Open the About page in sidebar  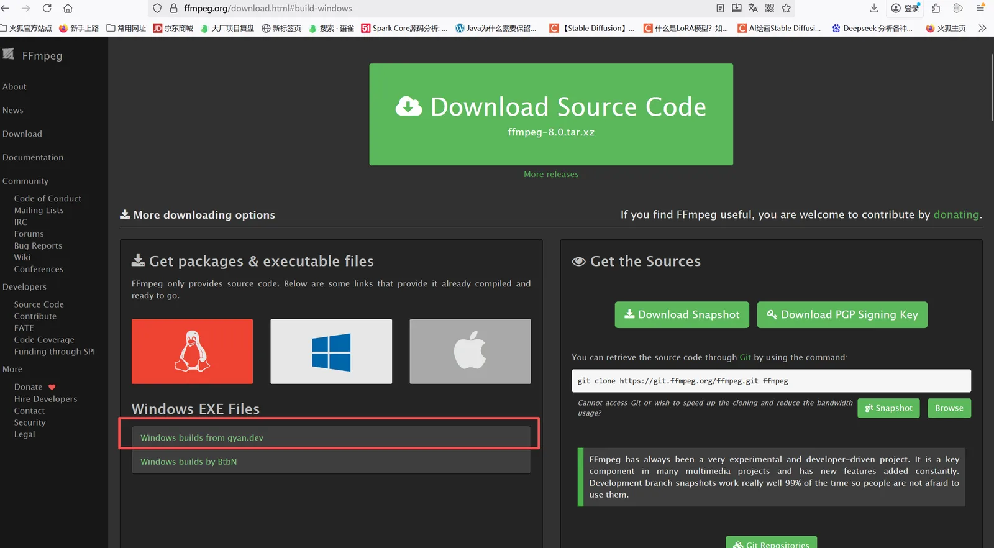point(14,87)
